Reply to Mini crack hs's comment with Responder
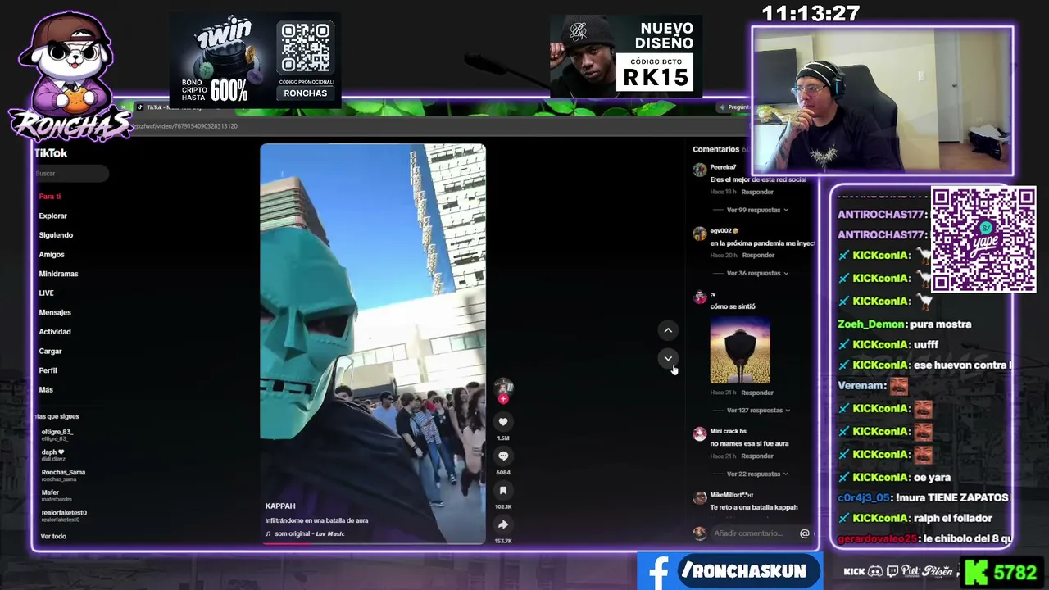Image resolution: width=1049 pixels, height=590 pixels. 757,456
